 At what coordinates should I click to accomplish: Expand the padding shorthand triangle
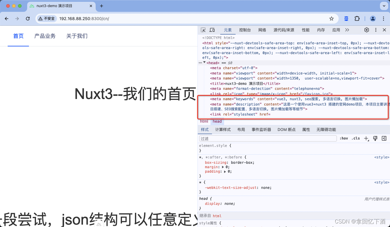point(225,171)
